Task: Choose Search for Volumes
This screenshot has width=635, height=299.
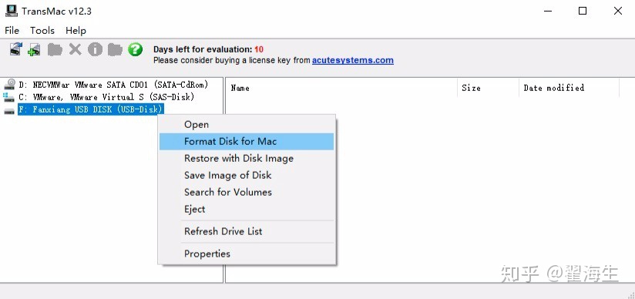Action: click(247, 192)
